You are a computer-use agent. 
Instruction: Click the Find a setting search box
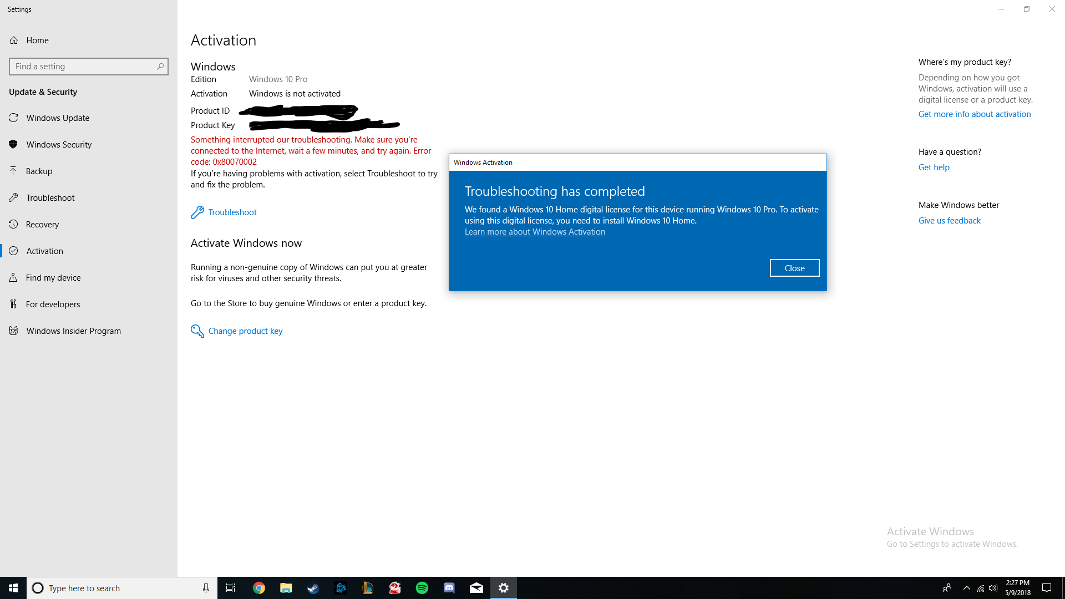[89, 67]
